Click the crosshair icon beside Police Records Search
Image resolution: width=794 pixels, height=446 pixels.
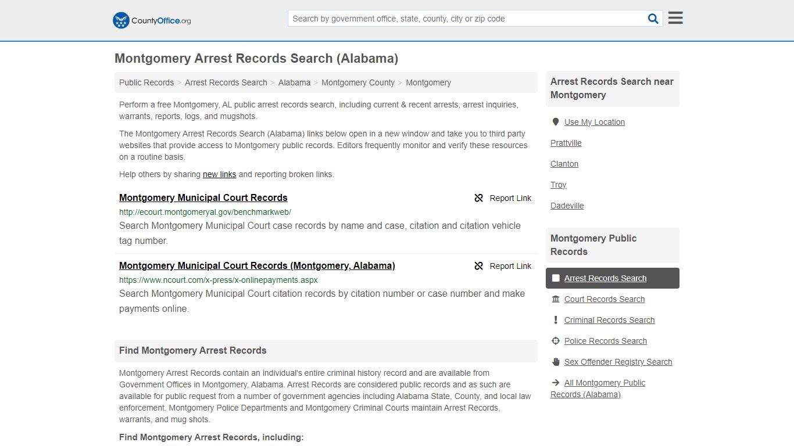pos(556,341)
